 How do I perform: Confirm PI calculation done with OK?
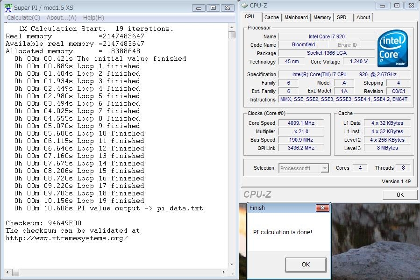coord(306,265)
